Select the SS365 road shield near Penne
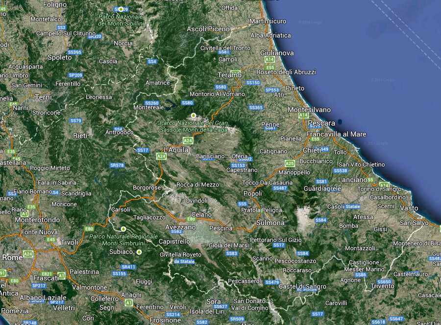 coord(256,108)
